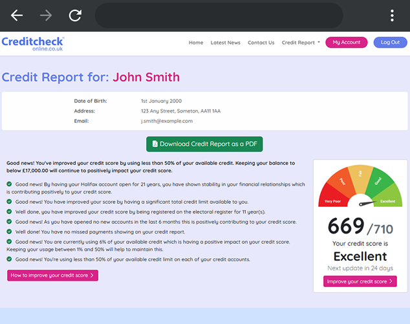Reload the page with refresh icon
The width and height of the screenshot is (410, 324).
[75, 16]
